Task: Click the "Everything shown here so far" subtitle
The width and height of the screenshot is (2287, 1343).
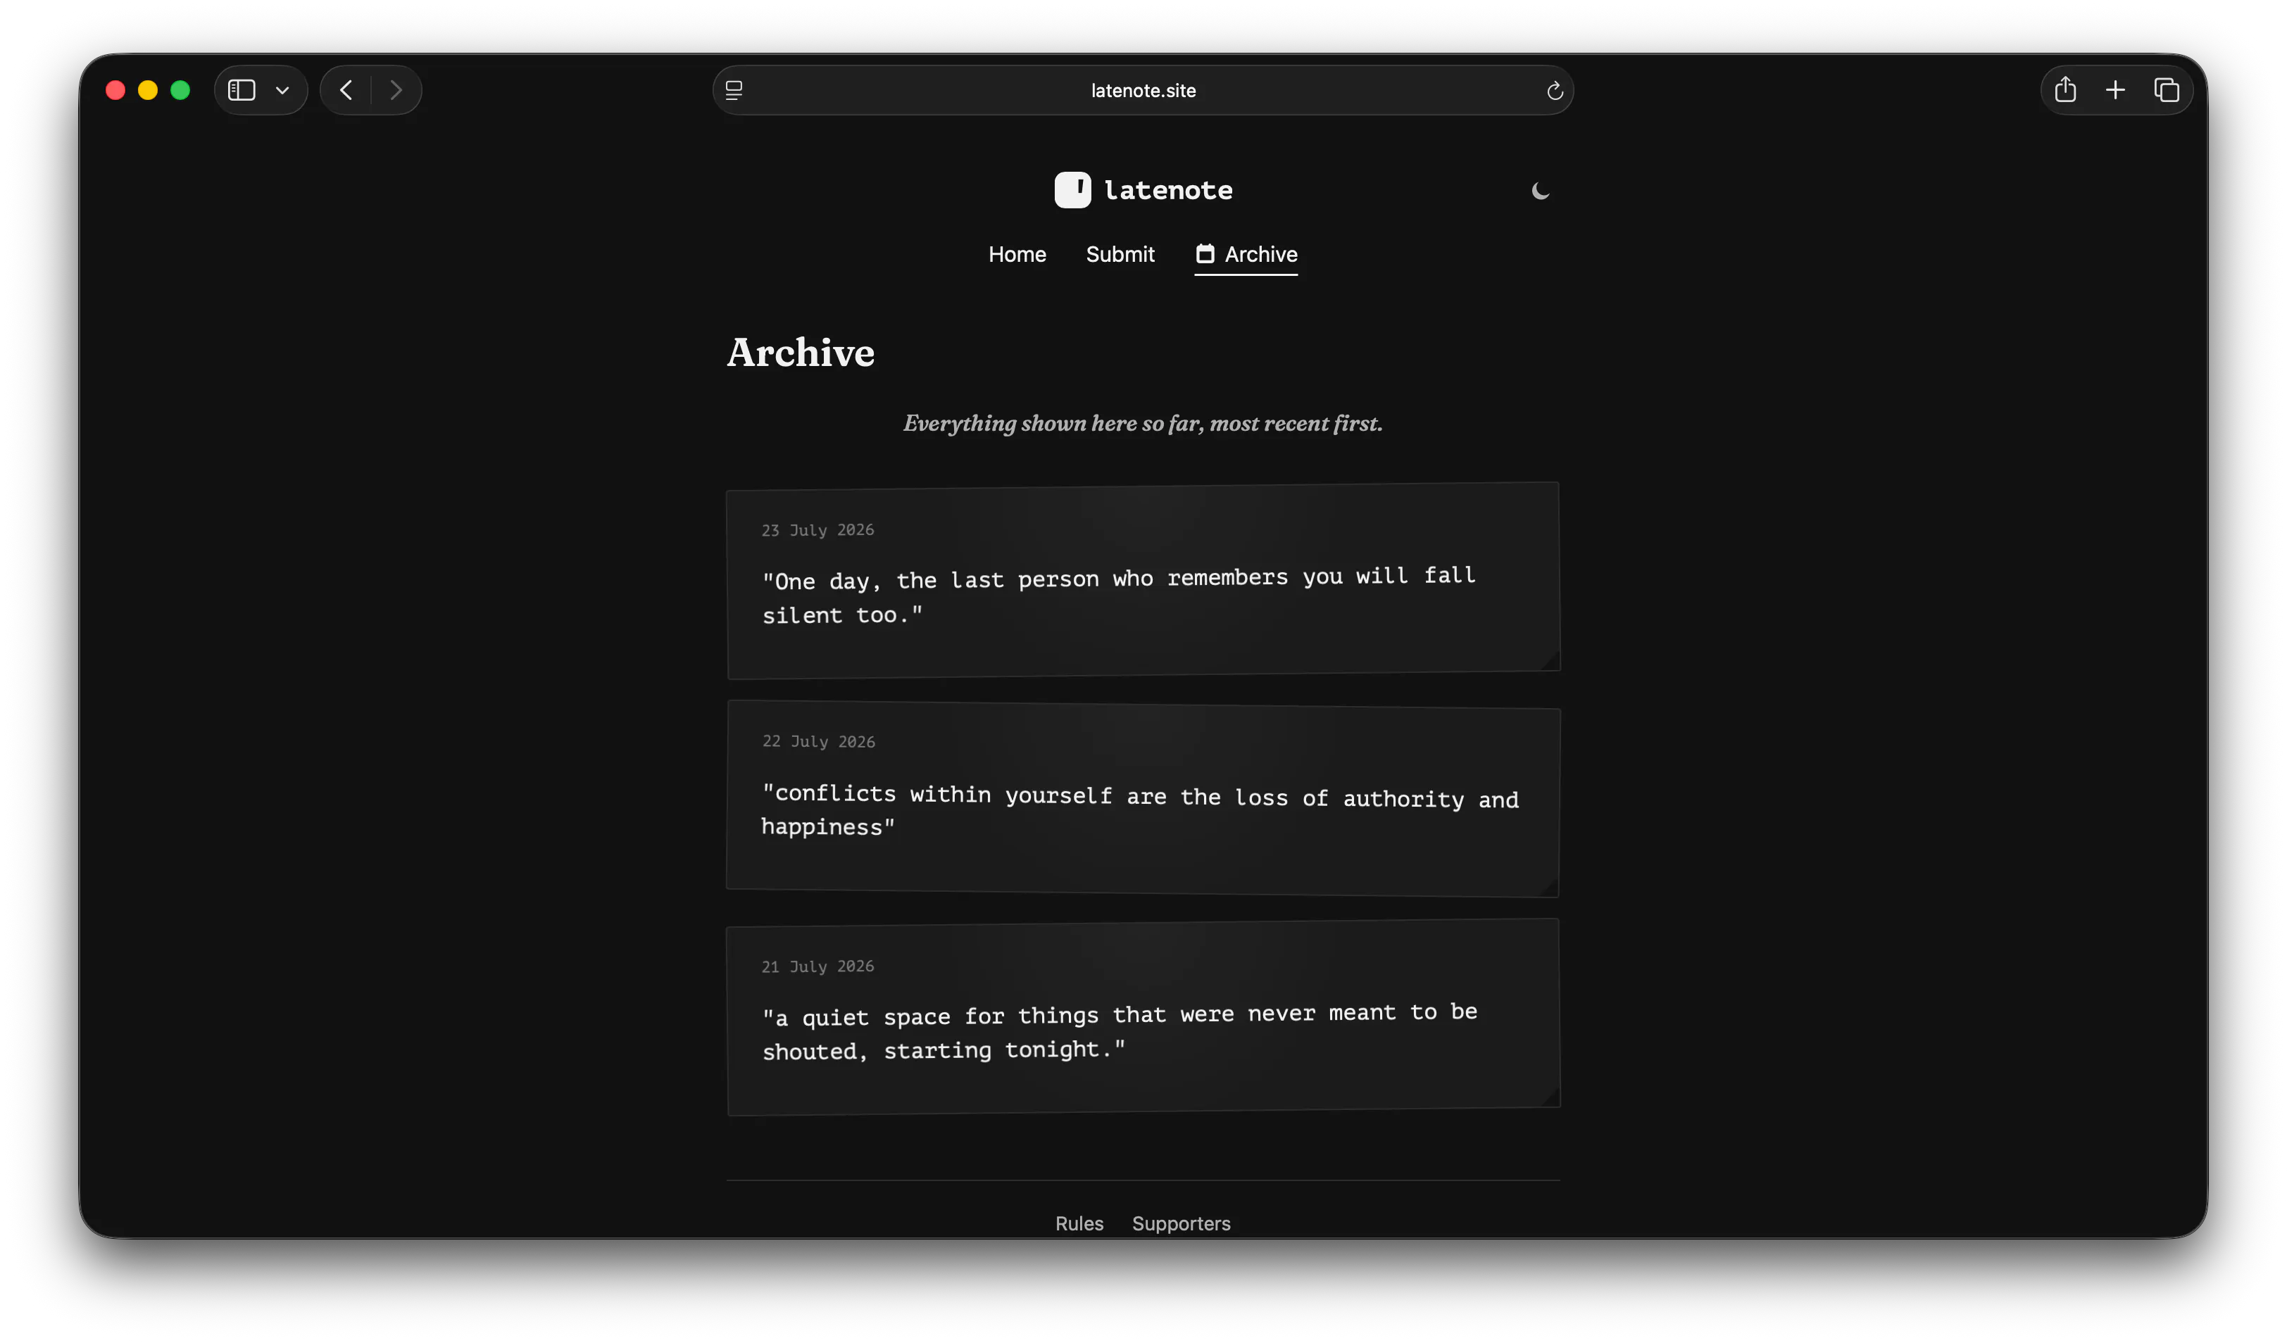Action: (1143, 424)
